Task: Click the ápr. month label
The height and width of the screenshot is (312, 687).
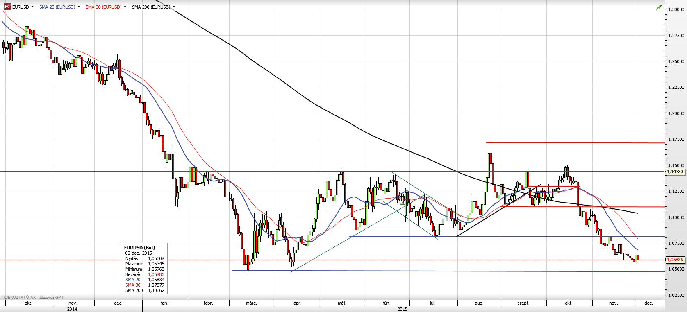Action: (x=298, y=303)
